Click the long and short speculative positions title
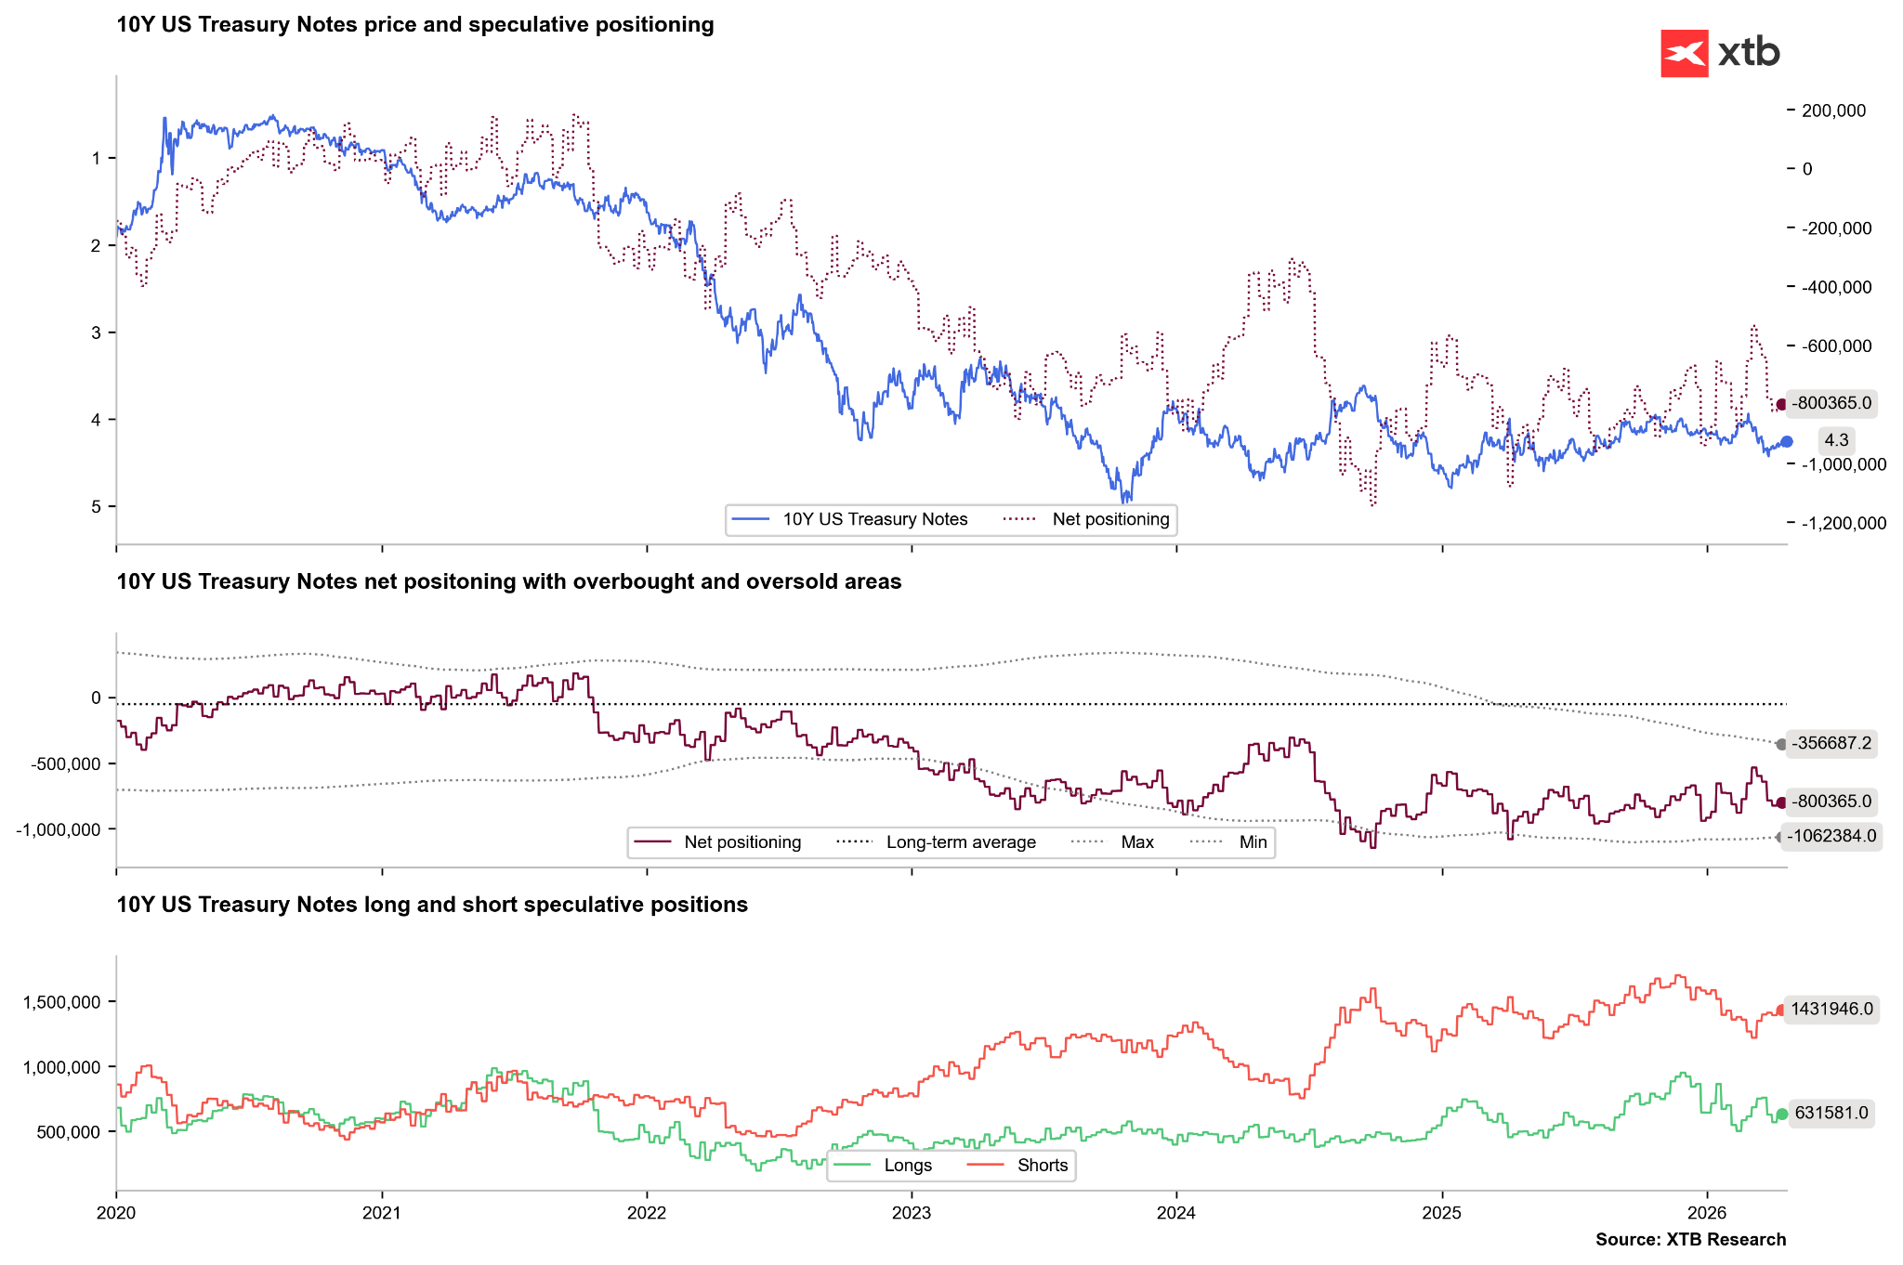Viewport: 1903px width, 1265px height. (x=432, y=905)
